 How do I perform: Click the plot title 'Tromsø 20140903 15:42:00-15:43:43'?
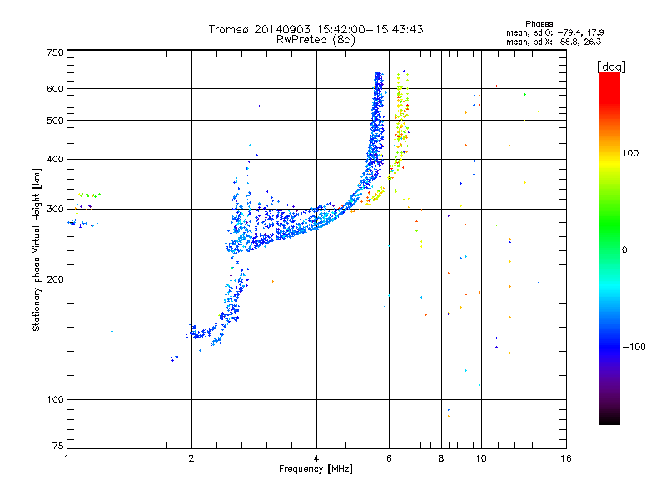[316, 29]
